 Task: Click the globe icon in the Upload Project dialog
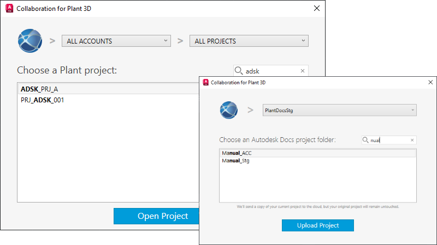click(229, 110)
